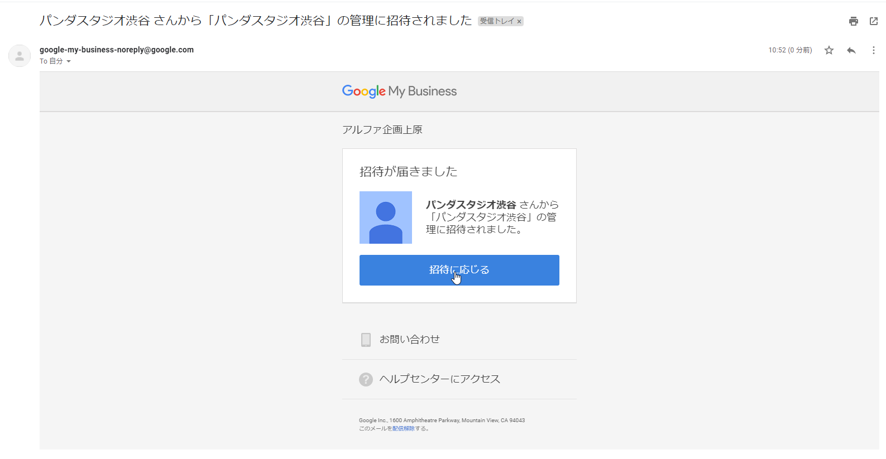886x459 pixels.
Task: Open the three-dot more options menu
Action: coord(874,50)
